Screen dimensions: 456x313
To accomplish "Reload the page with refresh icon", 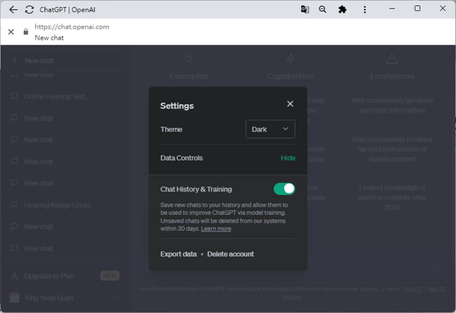I will [30, 9].
